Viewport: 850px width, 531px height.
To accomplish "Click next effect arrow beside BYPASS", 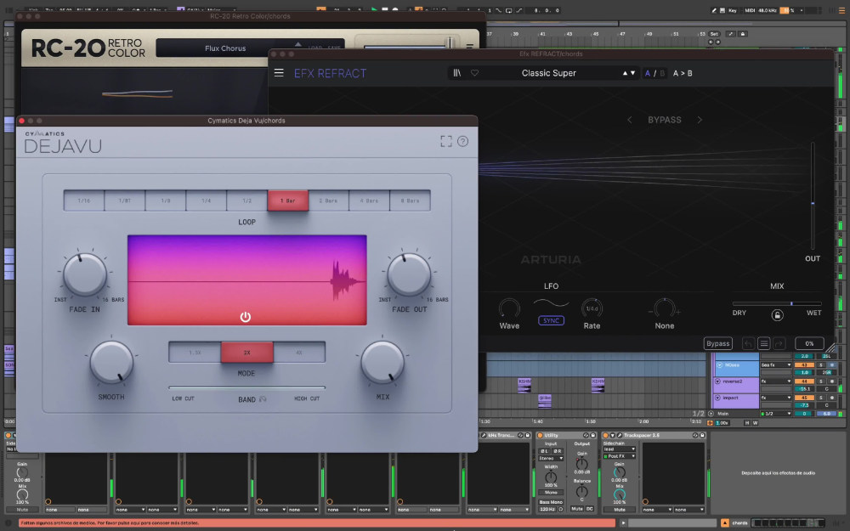I will (x=700, y=120).
